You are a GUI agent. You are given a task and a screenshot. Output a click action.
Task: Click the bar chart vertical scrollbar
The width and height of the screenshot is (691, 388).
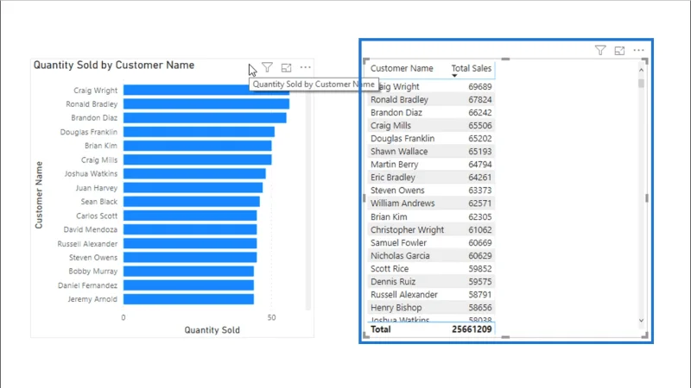coord(308,198)
